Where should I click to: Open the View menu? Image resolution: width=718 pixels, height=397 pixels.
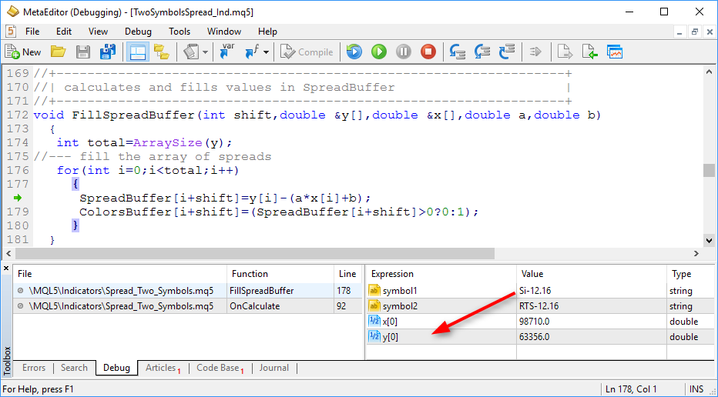coord(98,32)
